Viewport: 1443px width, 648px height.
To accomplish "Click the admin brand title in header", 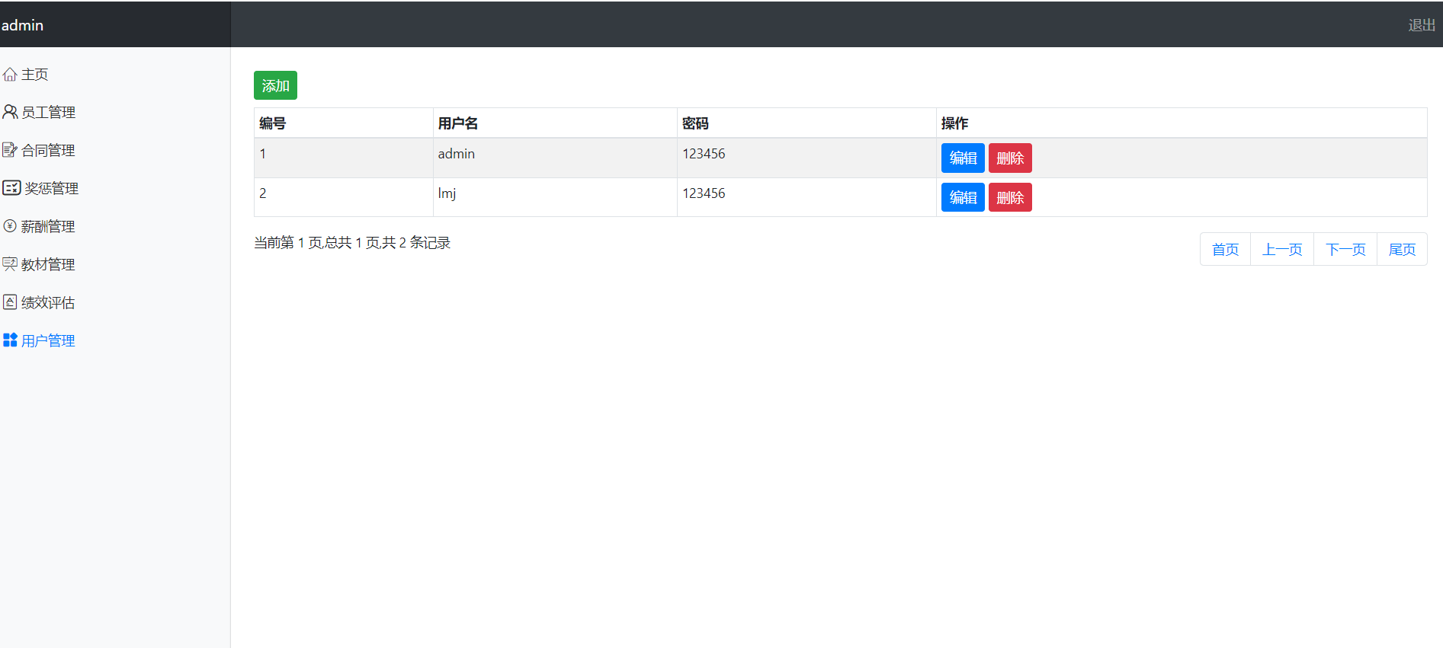I will [22, 25].
